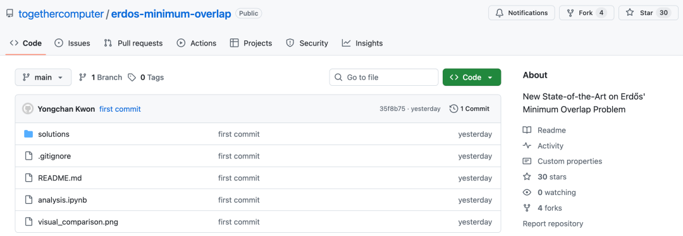Viewport: 683px width, 236px height.
Task: Open the togethercomputer owner link
Action: [x=61, y=13]
